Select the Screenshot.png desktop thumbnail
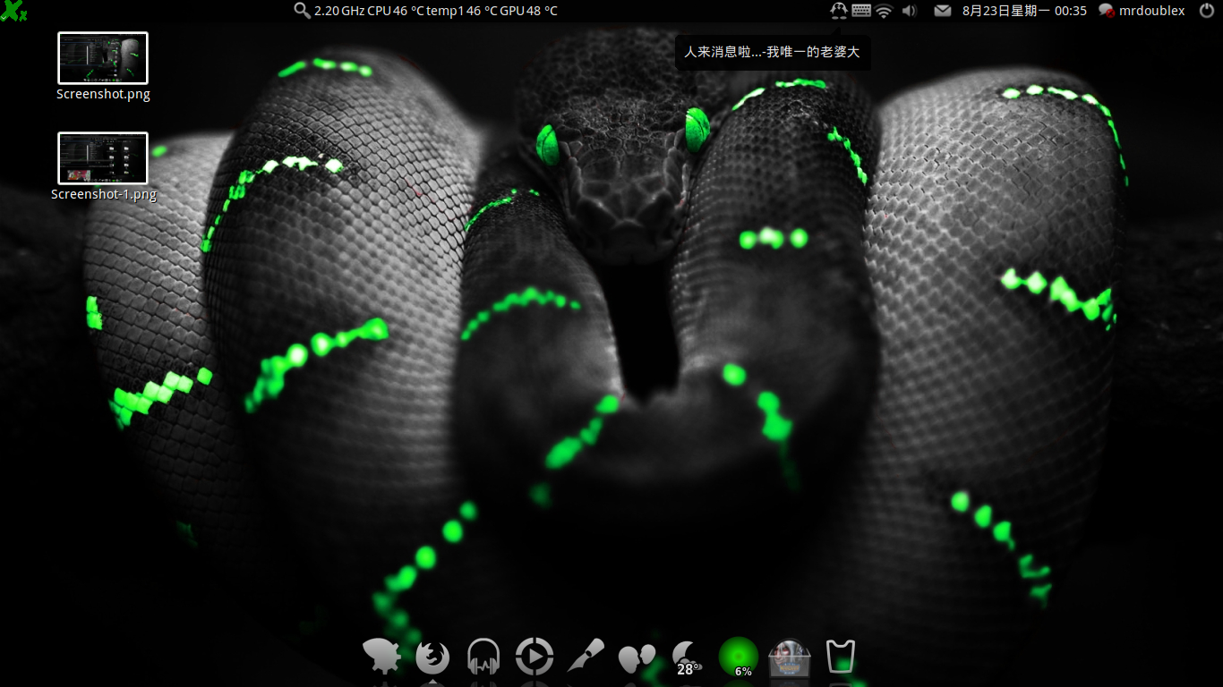The width and height of the screenshot is (1223, 687). pyautogui.click(x=103, y=58)
